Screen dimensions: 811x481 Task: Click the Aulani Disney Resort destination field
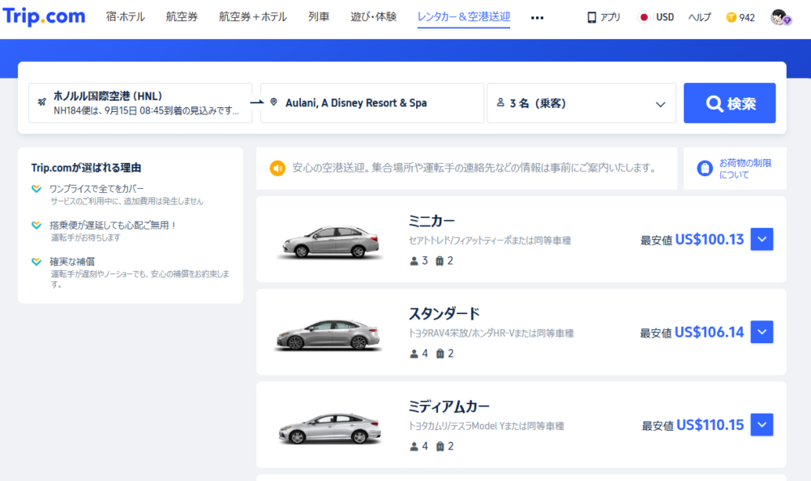(371, 103)
